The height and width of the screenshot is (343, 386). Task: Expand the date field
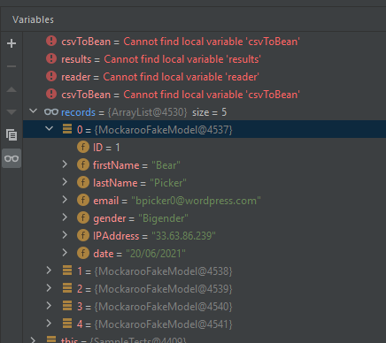click(65, 253)
